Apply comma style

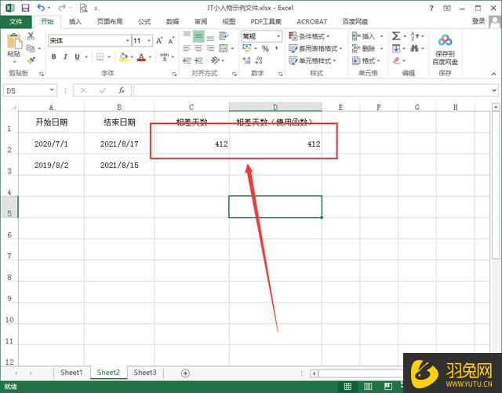(x=276, y=49)
